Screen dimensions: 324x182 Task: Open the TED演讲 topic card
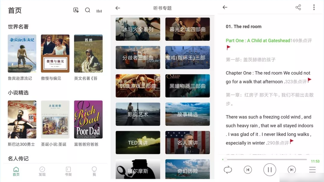[x=138, y=142]
